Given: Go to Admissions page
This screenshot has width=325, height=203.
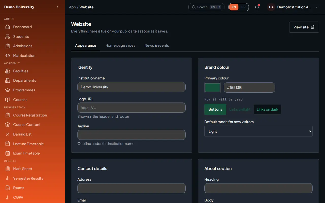Looking at the screenshot, I should pyautogui.click(x=32, y=46).
